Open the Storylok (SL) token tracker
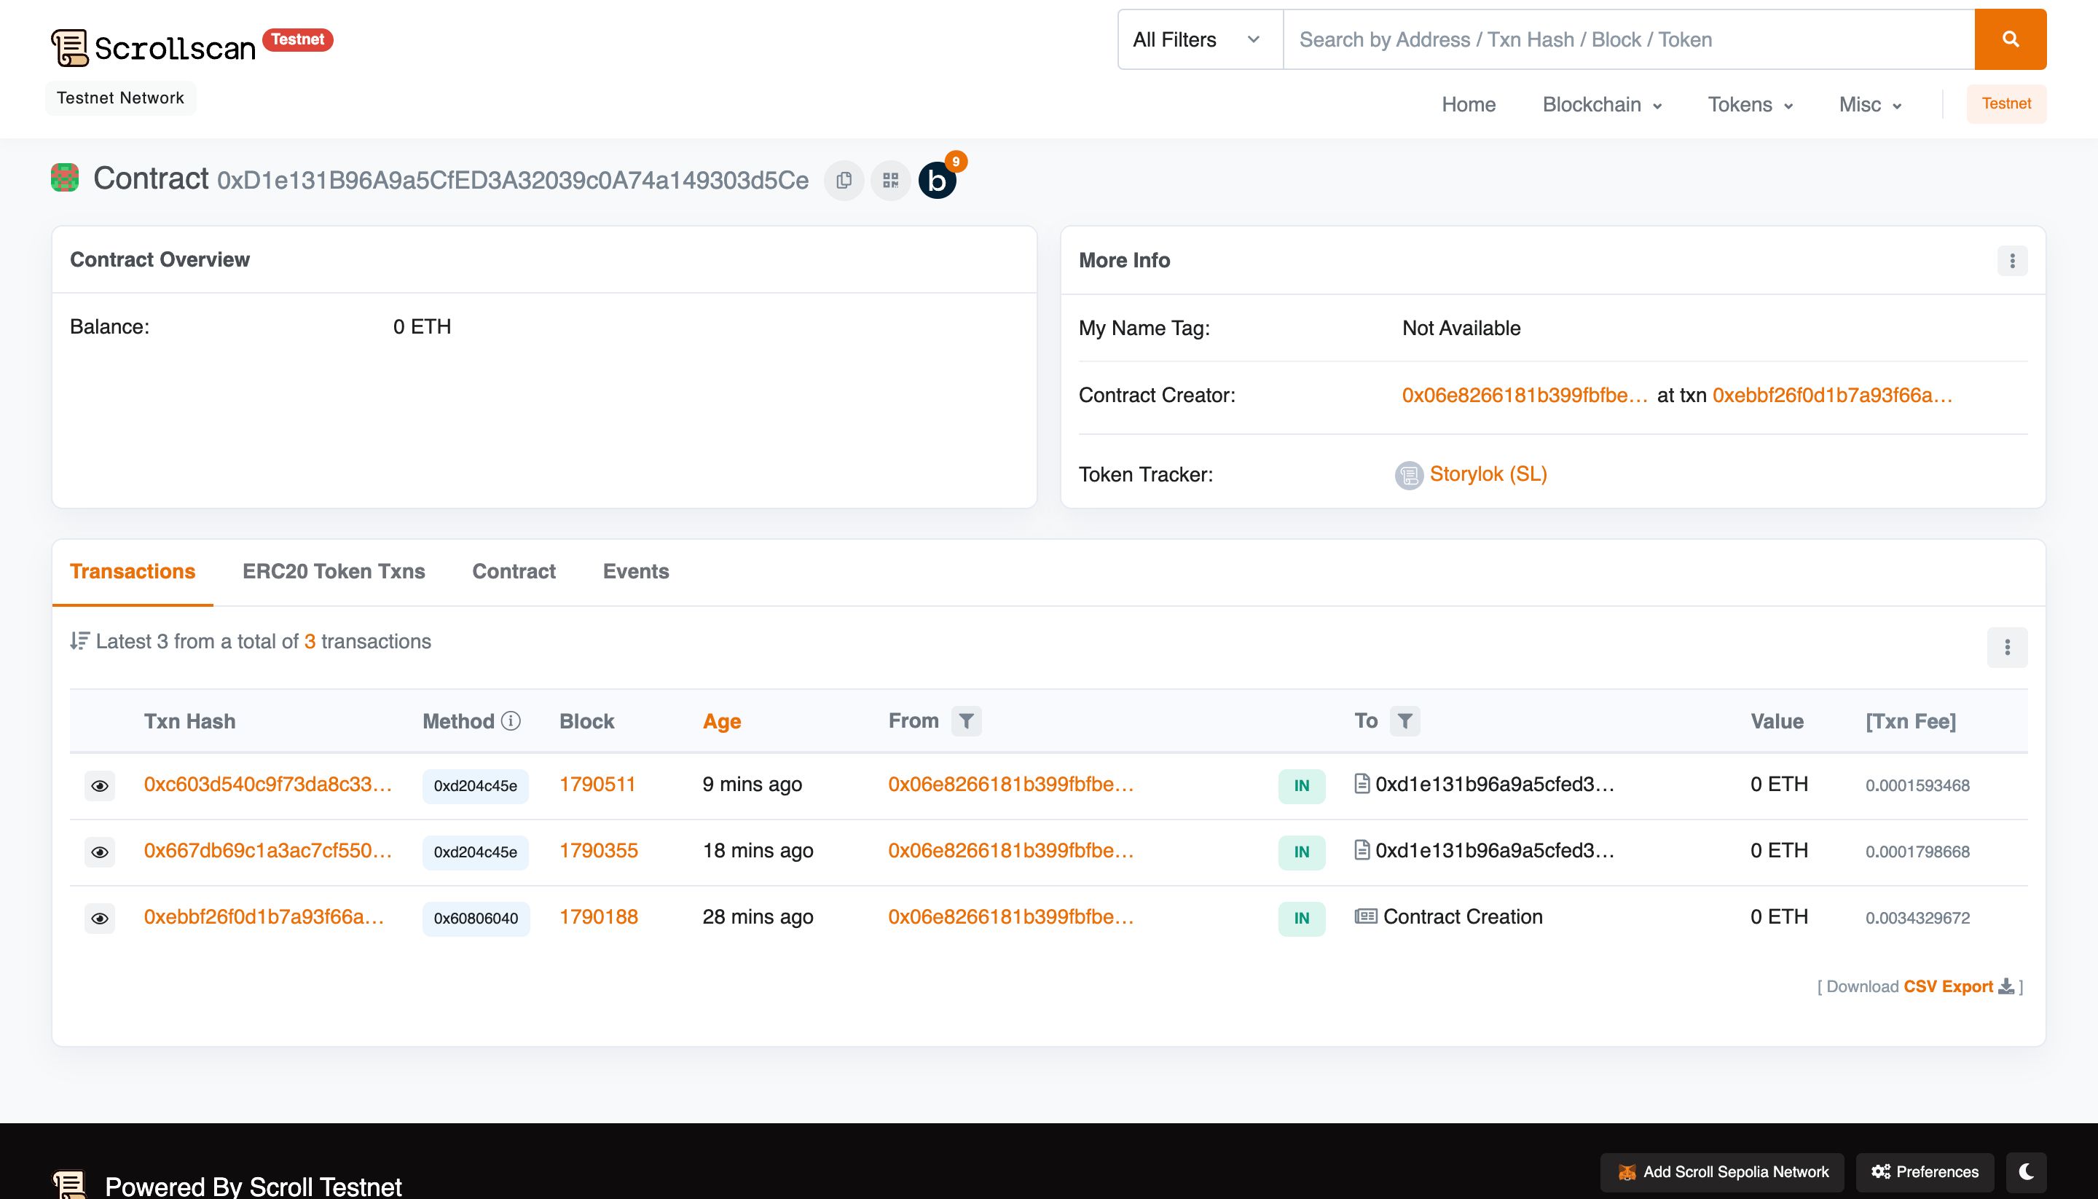Image resolution: width=2098 pixels, height=1199 pixels. (1488, 474)
